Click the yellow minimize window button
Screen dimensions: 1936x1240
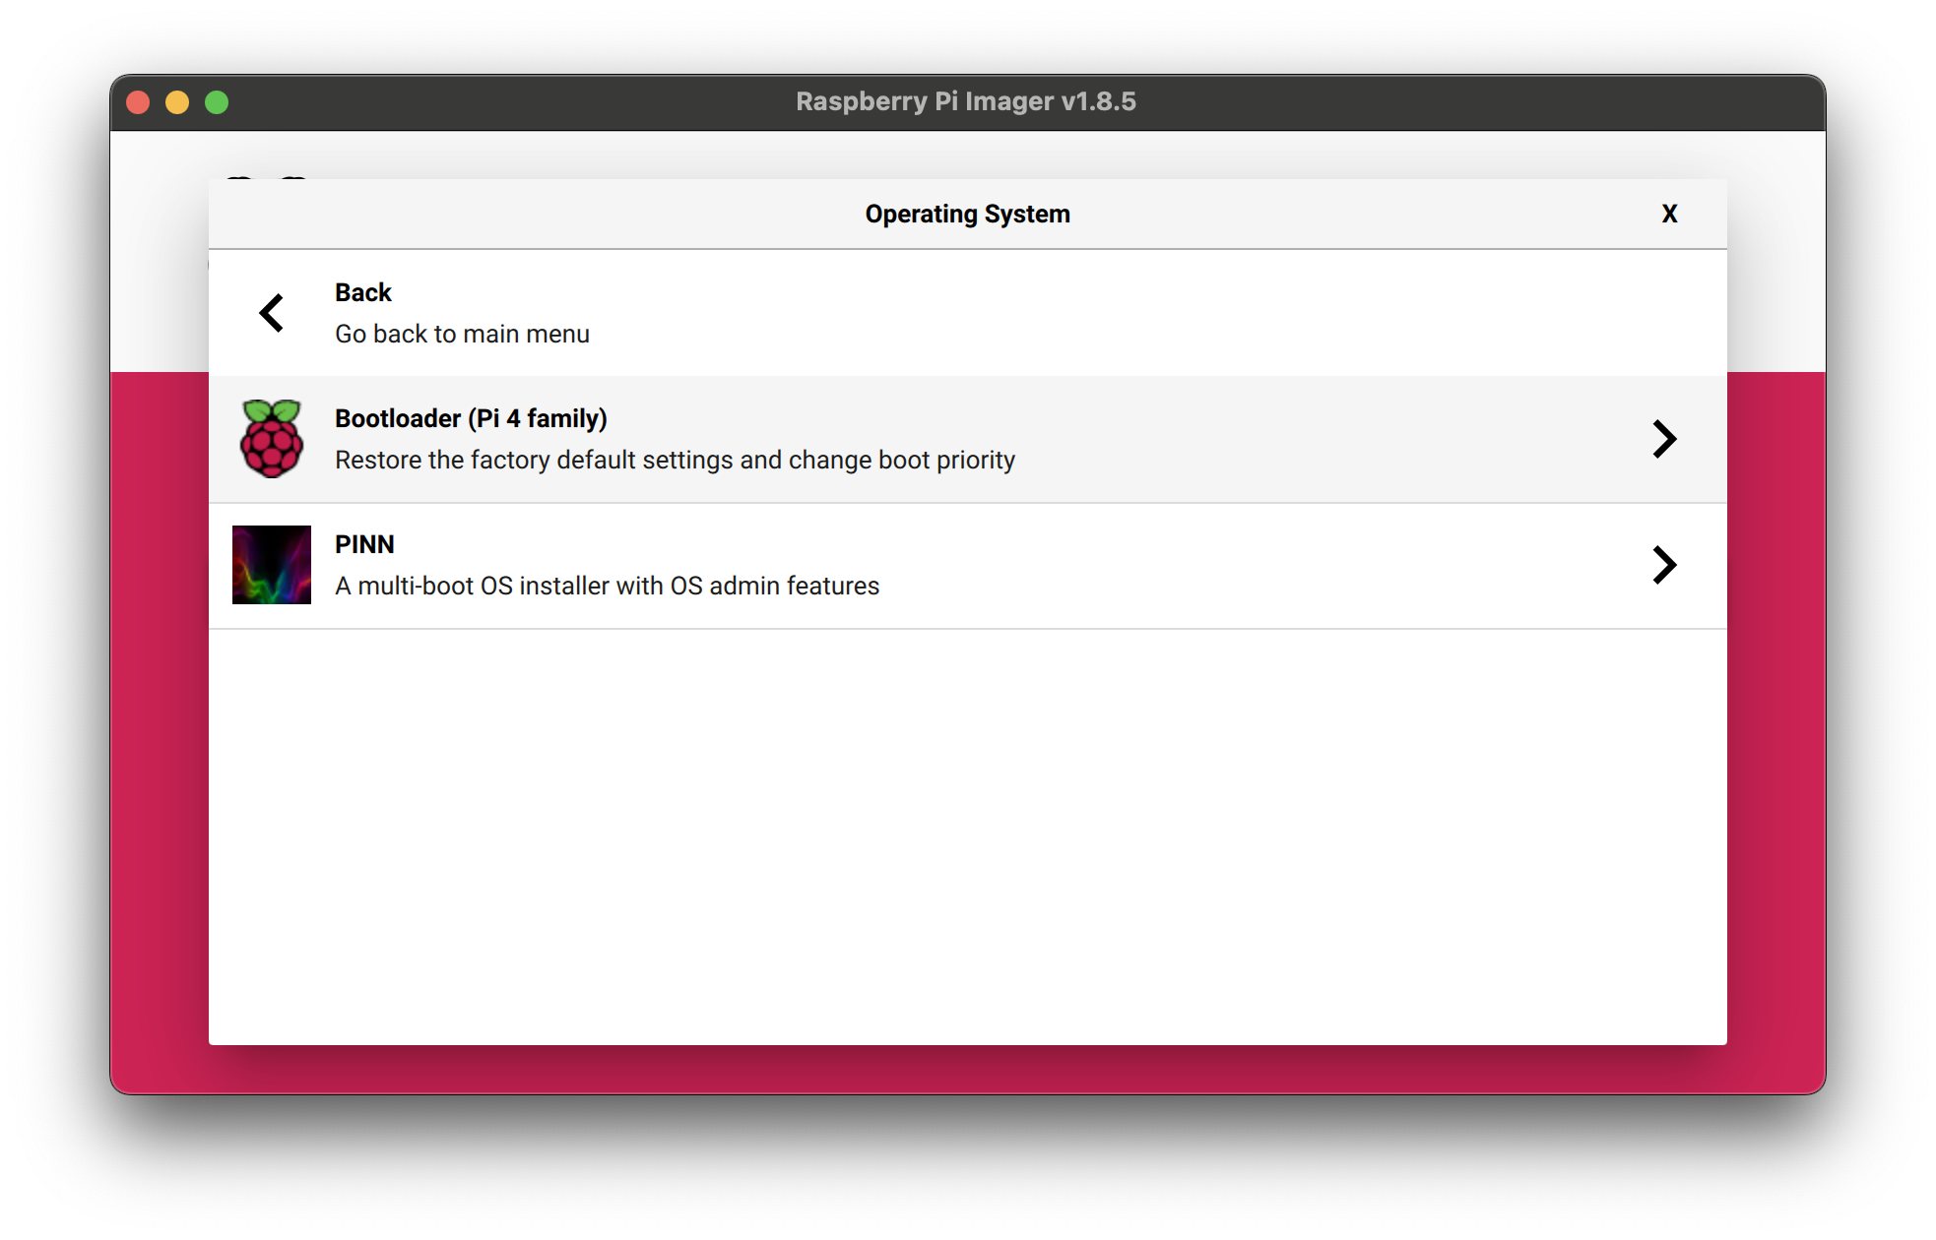177,102
